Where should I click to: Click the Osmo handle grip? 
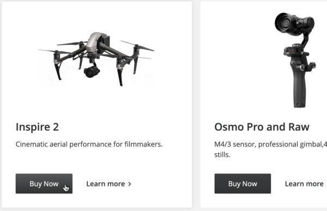pyautogui.click(x=299, y=89)
